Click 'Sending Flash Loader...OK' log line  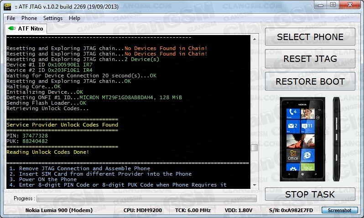click(46, 103)
